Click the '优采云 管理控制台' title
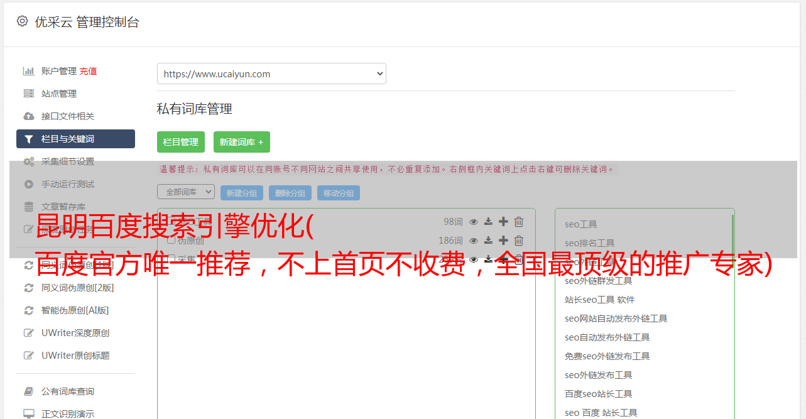Screen dimensions: 806x419 pyautogui.click(x=87, y=22)
